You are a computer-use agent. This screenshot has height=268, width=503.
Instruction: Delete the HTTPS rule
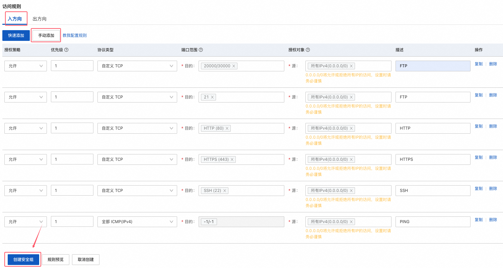coord(493,157)
